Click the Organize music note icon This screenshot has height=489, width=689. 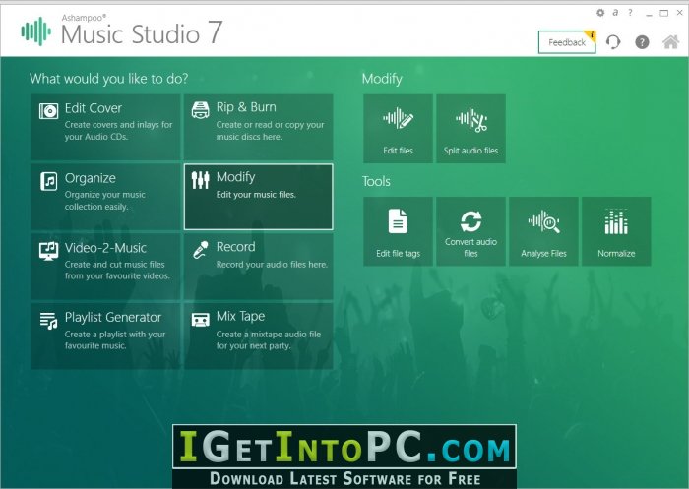(x=49, y=181)
